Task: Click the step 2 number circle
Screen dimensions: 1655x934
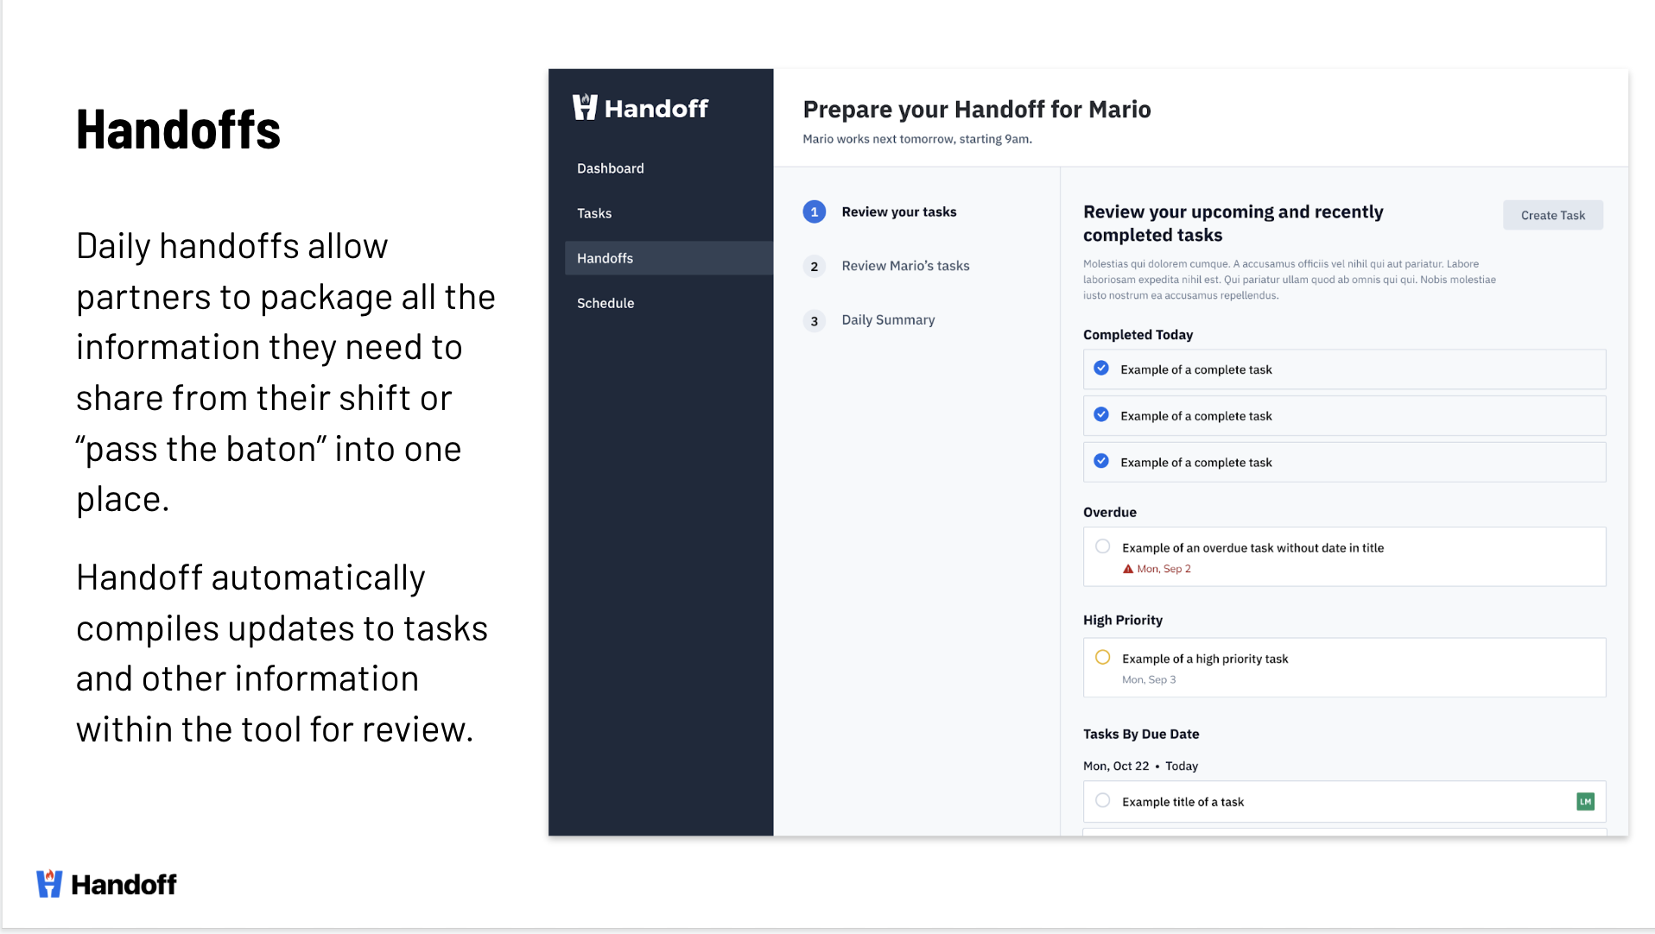Action: tap(814, 267)
